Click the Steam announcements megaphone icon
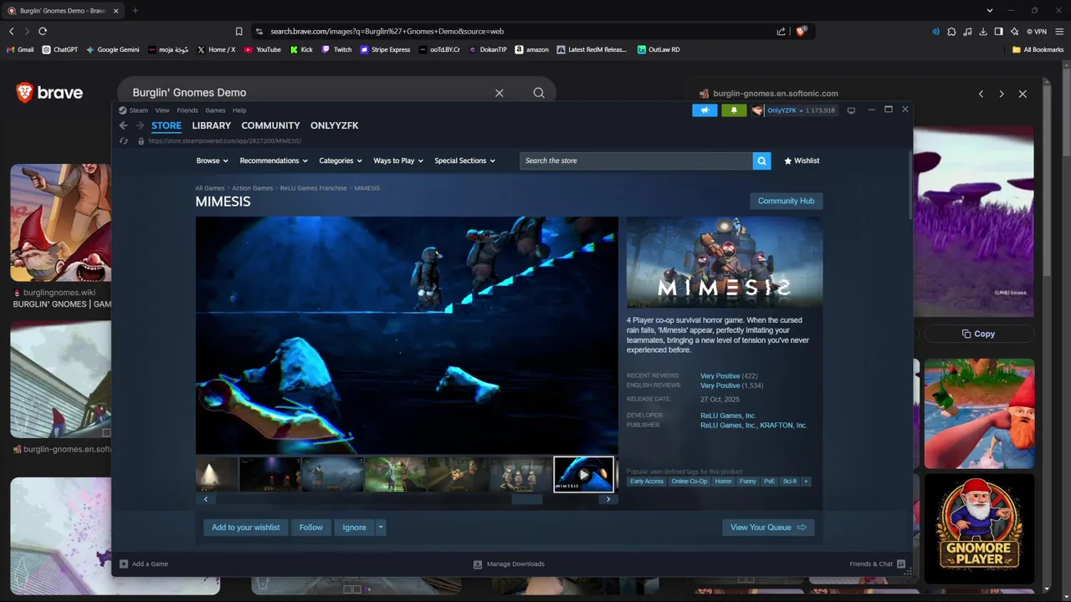 pos(705,110)
